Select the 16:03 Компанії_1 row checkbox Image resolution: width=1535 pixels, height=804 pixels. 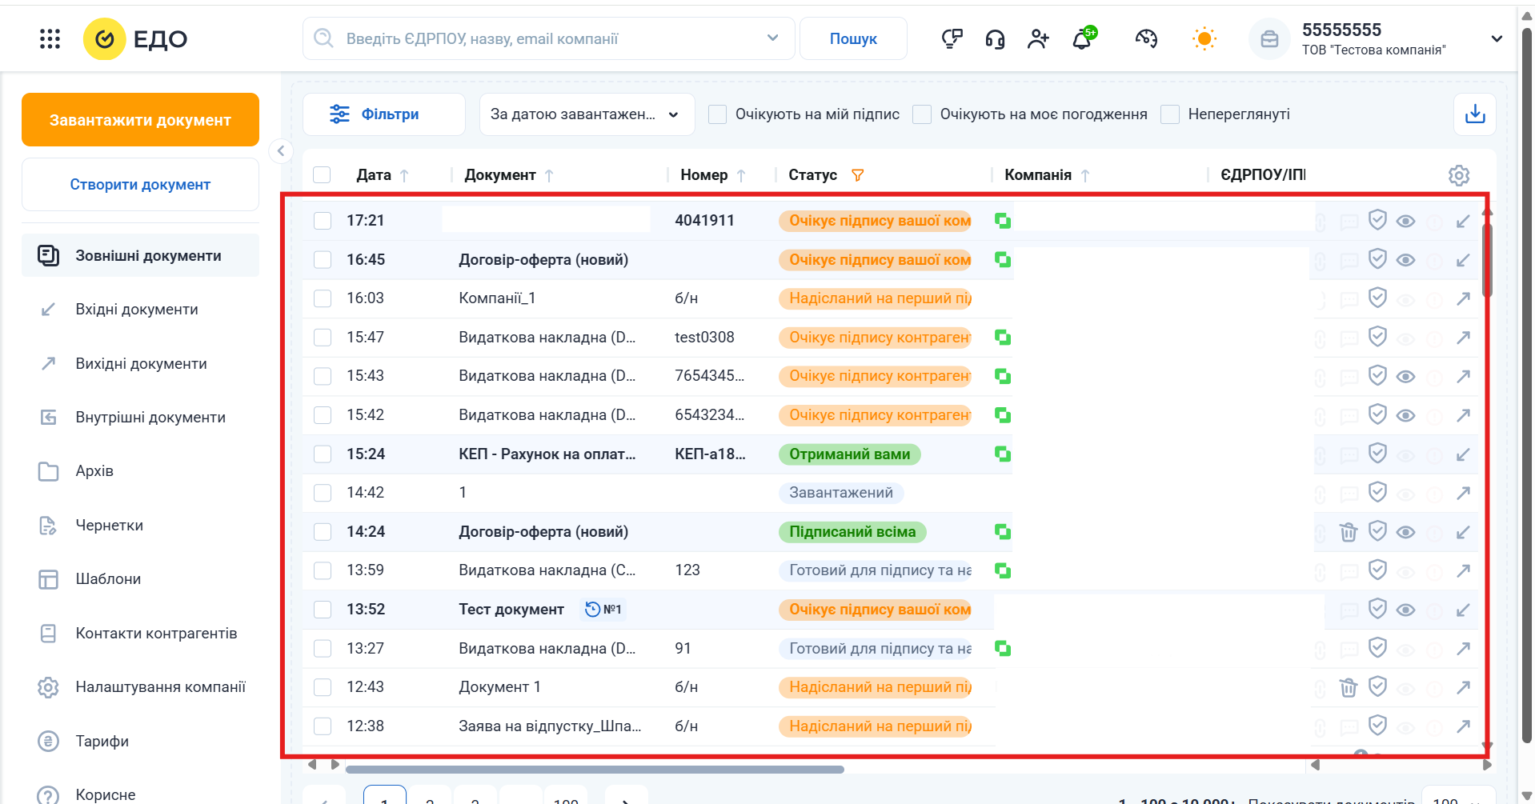pyautogui.click(x=323, y=298)
